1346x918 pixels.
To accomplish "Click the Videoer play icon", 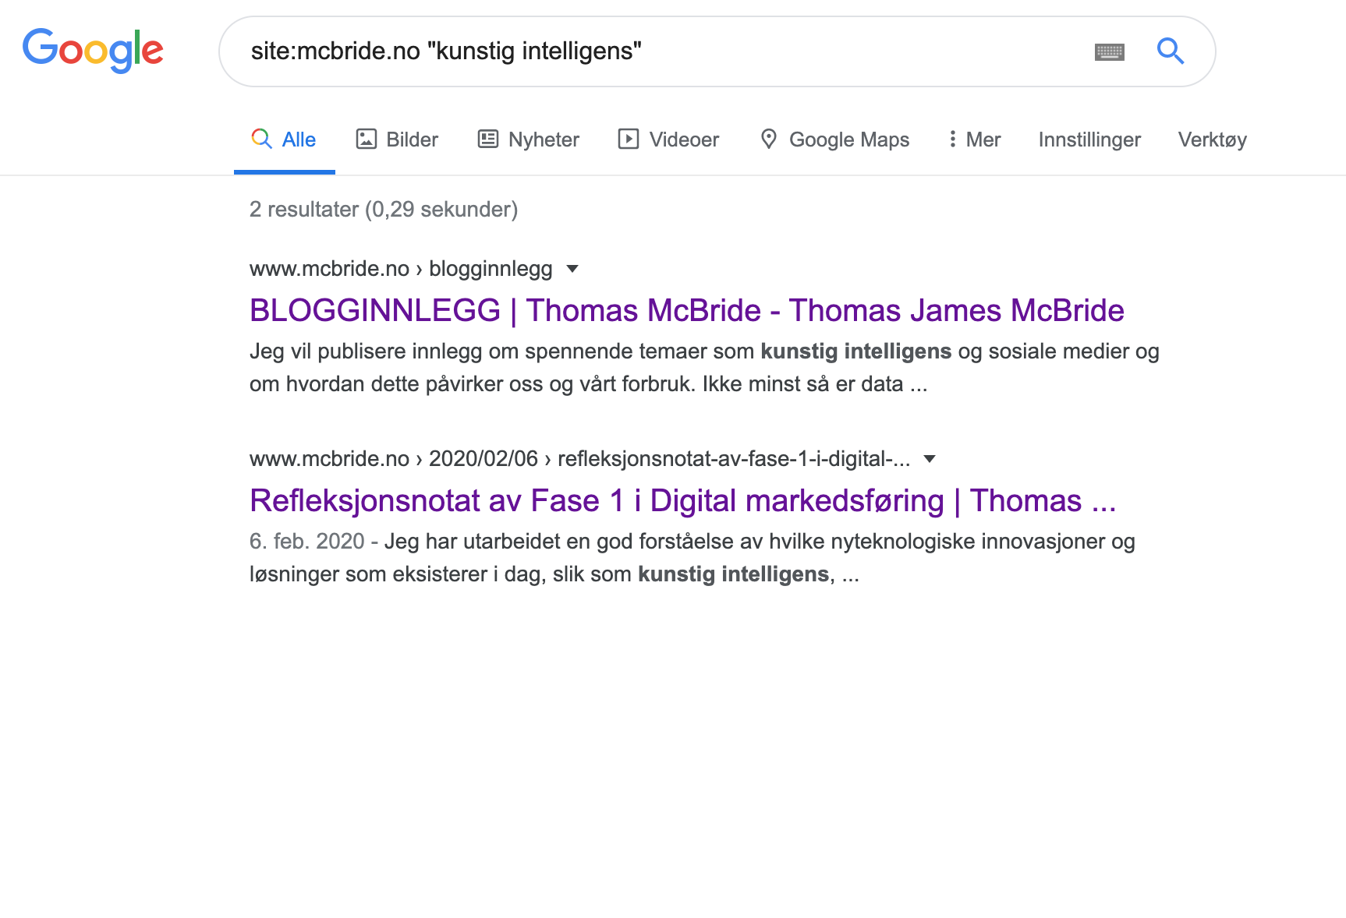I will 629,139.
